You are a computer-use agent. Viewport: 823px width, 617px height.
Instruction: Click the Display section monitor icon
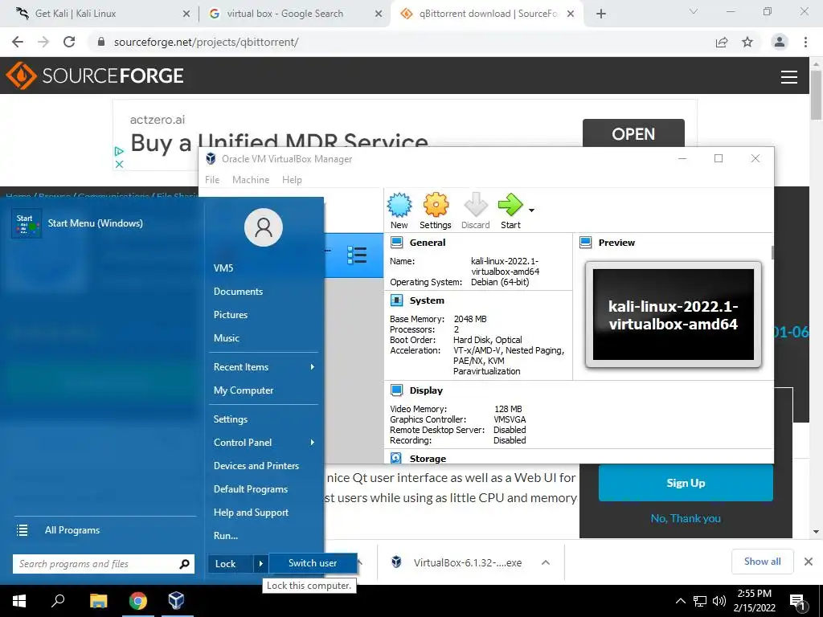click(x=397, y=390)
